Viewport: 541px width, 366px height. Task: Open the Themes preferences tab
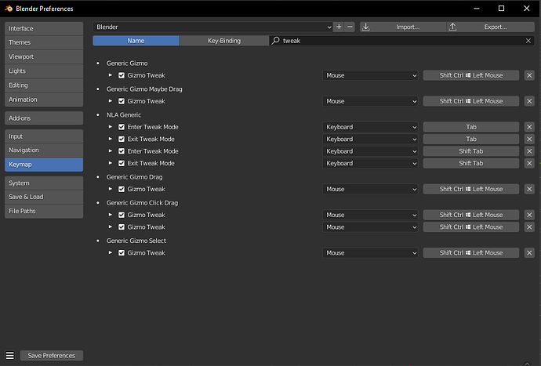[x=44, y=42]
